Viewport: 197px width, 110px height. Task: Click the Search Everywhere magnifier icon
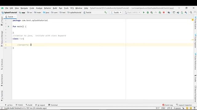pos(191,13)
